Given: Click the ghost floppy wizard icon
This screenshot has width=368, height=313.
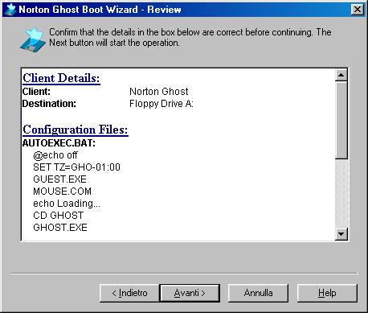Looking at the screenshot, I should 33,39.
